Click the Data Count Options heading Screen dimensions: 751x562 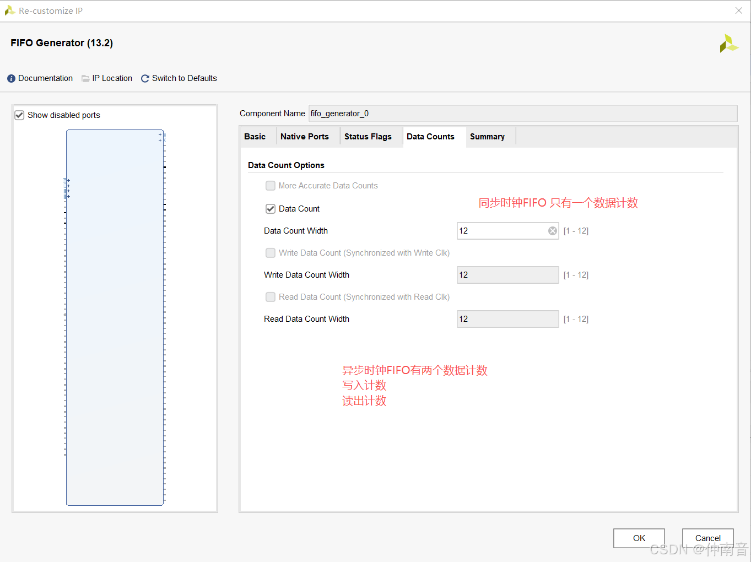(286, 165)
